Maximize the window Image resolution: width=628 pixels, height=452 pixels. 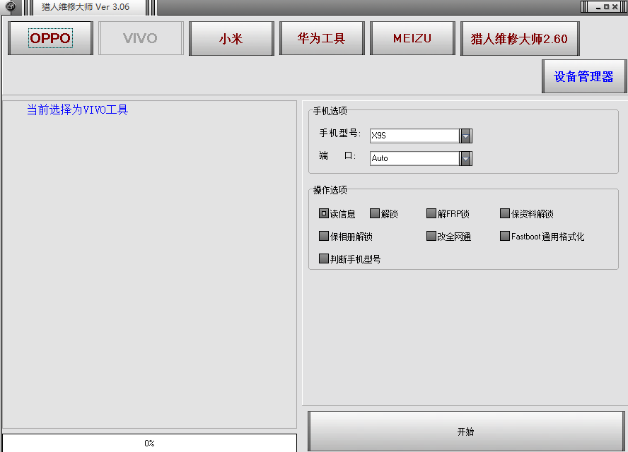point(606,7)
